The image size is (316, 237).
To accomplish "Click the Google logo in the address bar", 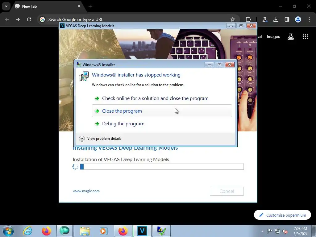I will 42,19.
